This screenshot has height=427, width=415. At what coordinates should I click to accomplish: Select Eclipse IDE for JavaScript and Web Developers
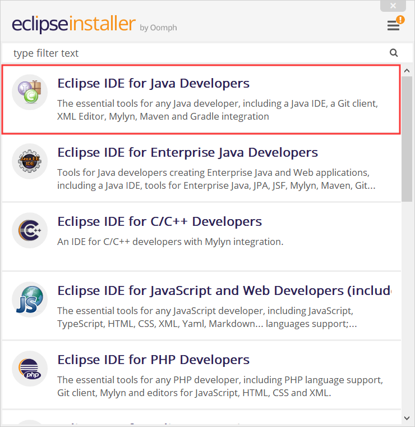(201, 306)
